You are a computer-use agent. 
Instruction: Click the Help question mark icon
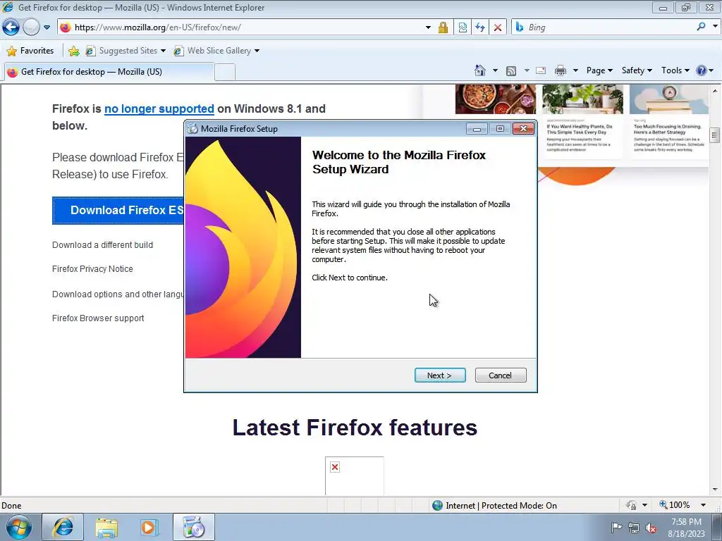(702, 70)
